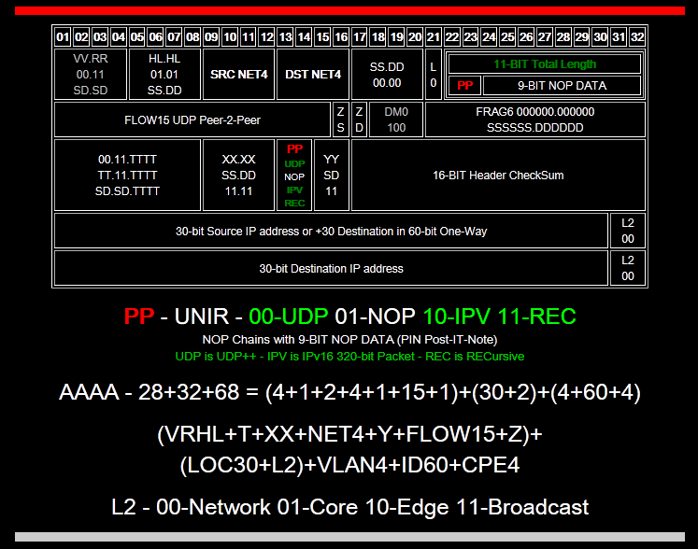The width and height of the screenshot is (698, 549).
Task: Click the FLOW15 UDP Peer-2-Peer field
Action: point(192,120)
